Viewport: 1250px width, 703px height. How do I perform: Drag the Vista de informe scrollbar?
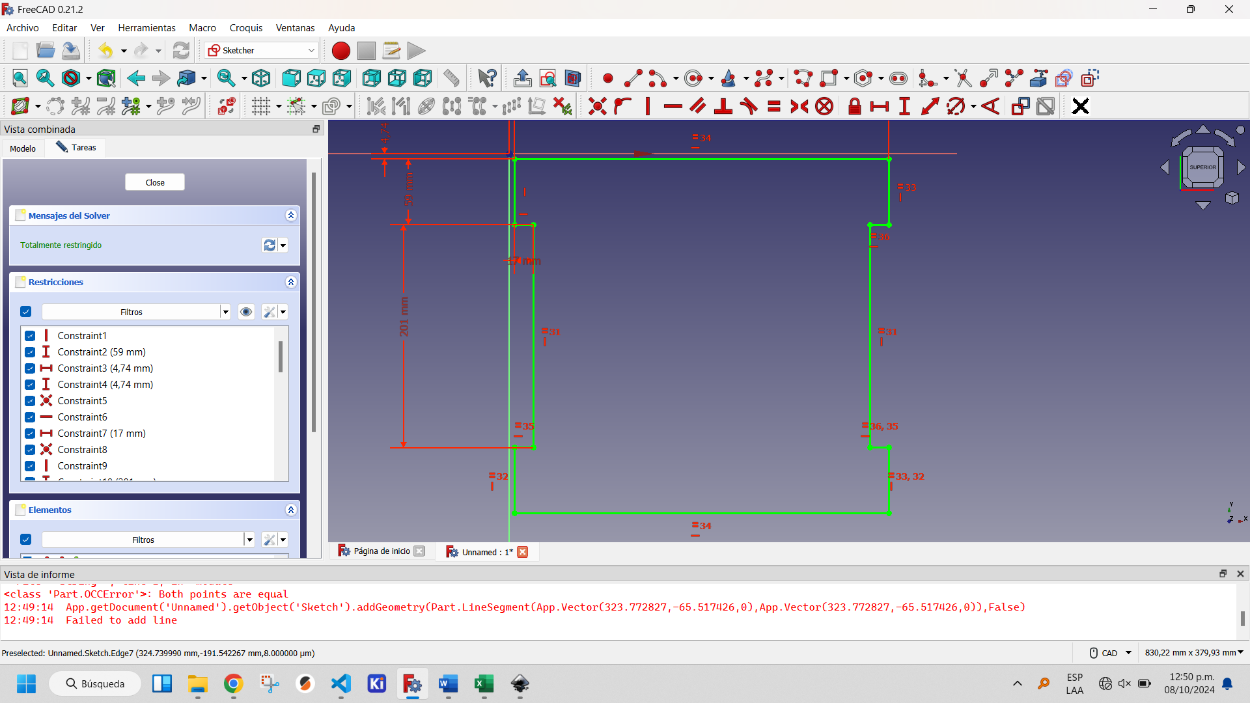pyautogui.click(x=1242, y=618)
